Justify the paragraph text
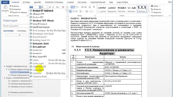This screenshot has height=97, width=173. point(76,11)
